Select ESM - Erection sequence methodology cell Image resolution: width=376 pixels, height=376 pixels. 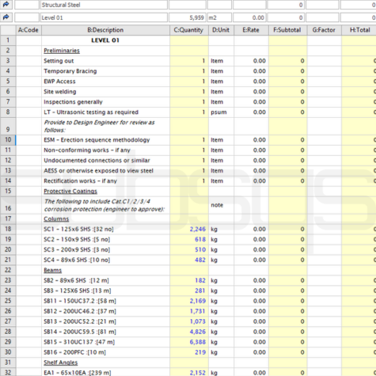tap(105, 140)
